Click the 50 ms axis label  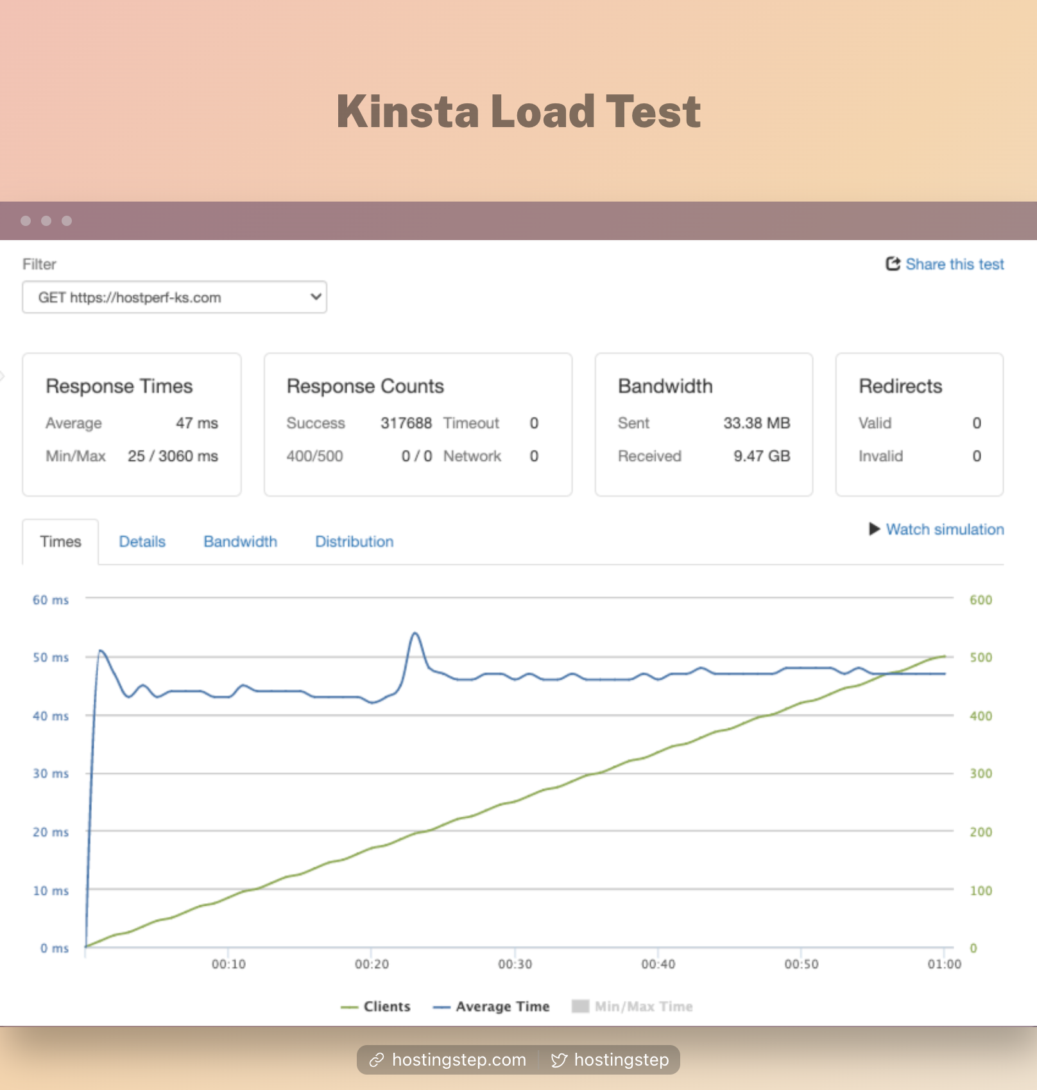(x=51, y=657)
